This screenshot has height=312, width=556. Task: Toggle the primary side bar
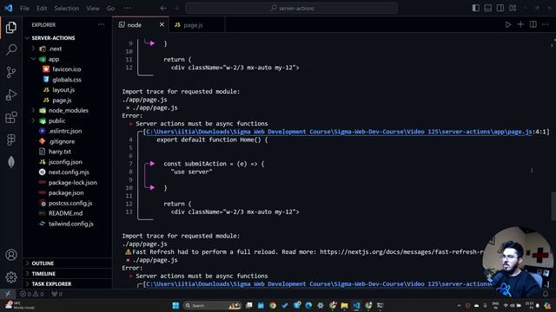pyautogui.click(x=476, y=8)
